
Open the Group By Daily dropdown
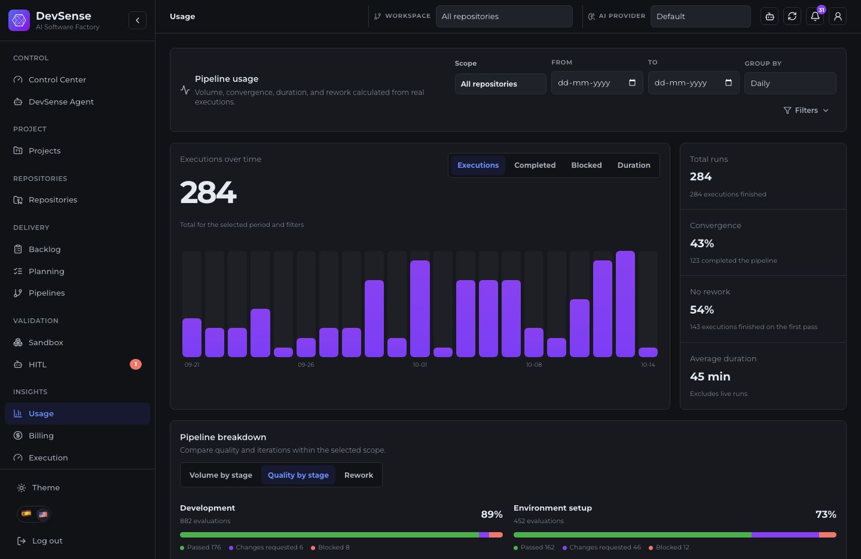(790, 83)
